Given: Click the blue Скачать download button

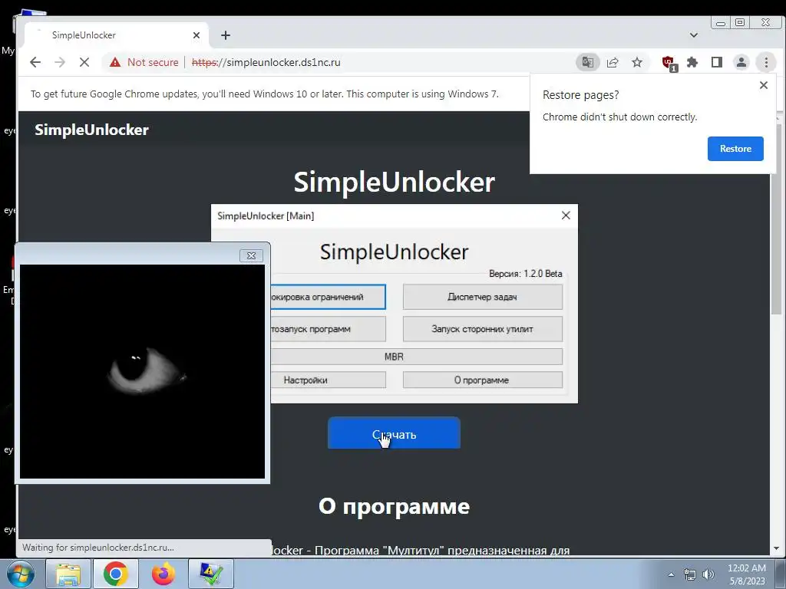Looking at the screenshot, I should (x=394, y=433).
